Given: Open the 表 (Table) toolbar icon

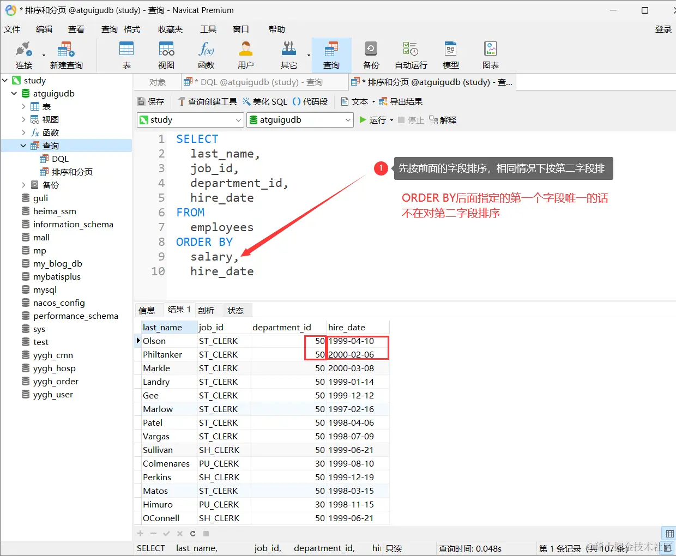Looking at the screenshot, I should [x=126, y=56].
